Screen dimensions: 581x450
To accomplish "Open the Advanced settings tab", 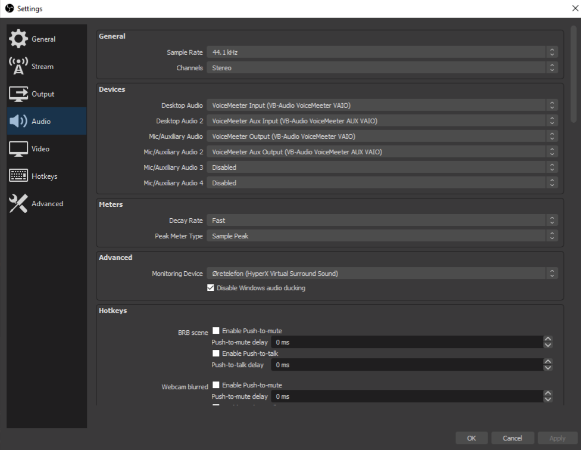I will pos(46,203).
